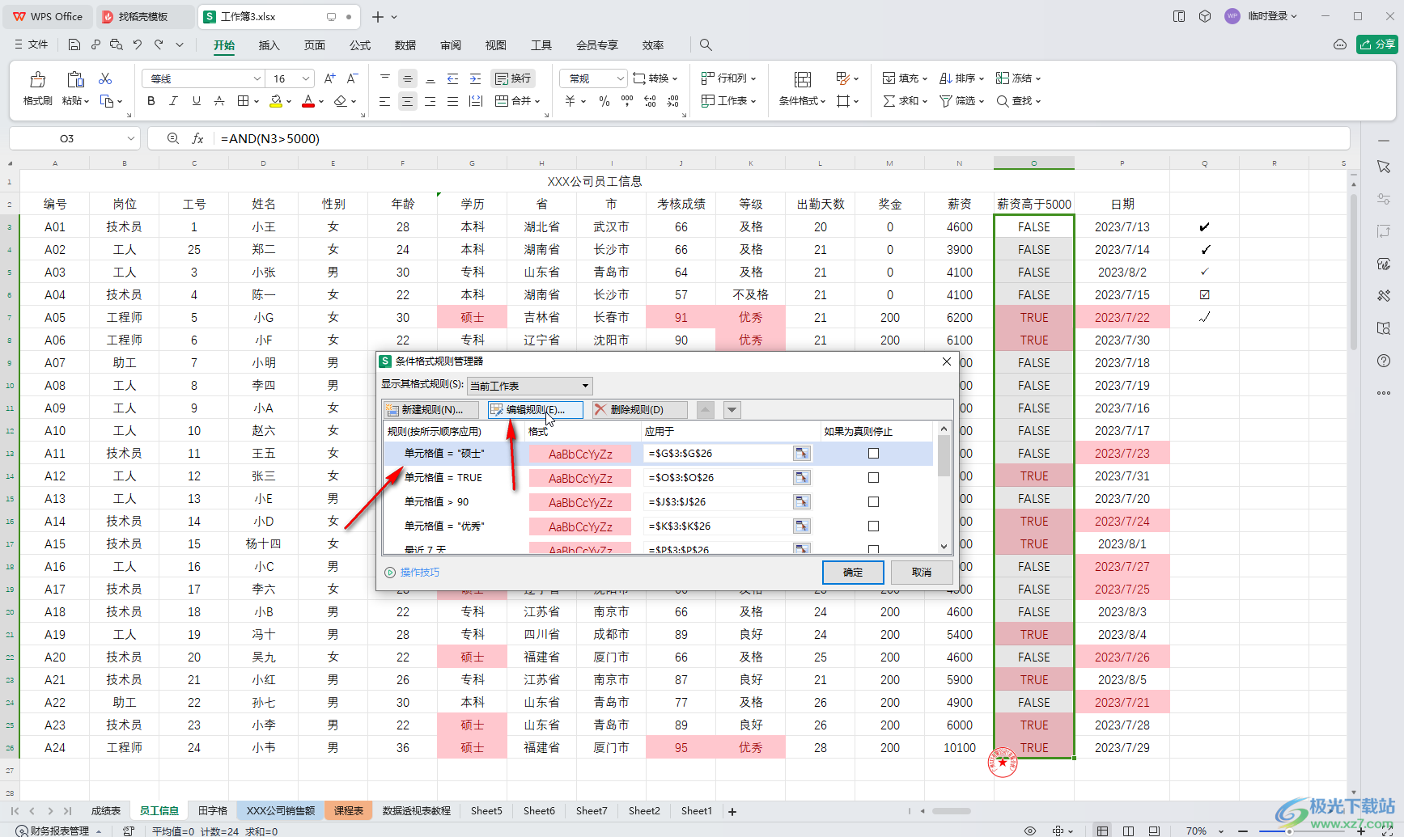Click 编辑规则(E)... button
Image resolution: width=1404 pixels, height=837 pixels.
pos(535,410)
